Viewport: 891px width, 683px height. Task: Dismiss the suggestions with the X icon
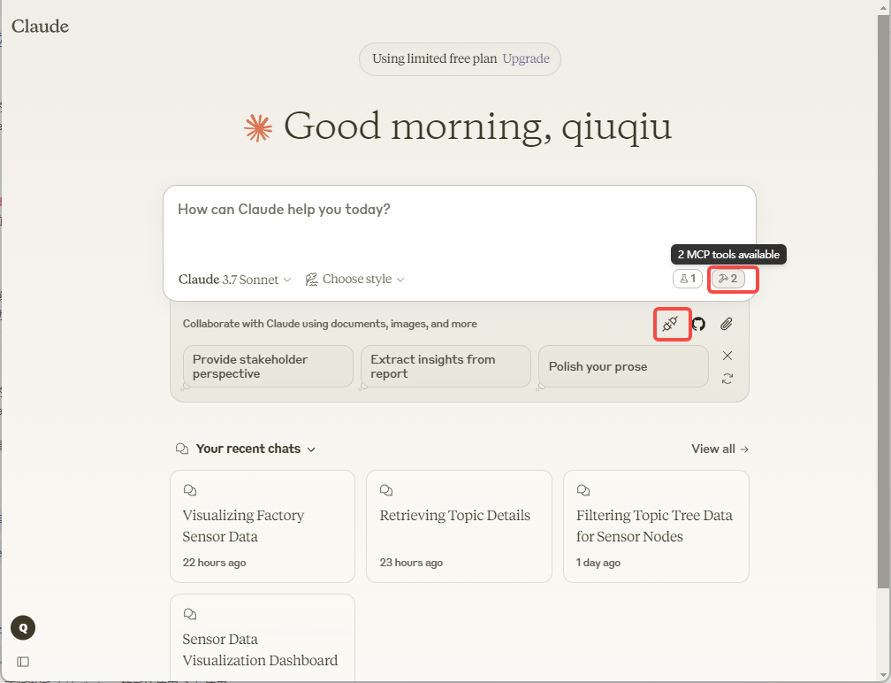[727, 356]
